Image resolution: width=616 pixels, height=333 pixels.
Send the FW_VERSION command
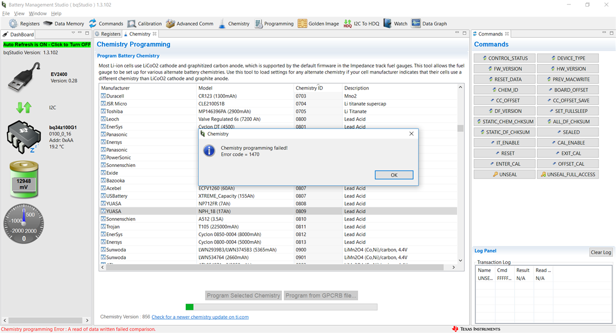click(504, 68)
